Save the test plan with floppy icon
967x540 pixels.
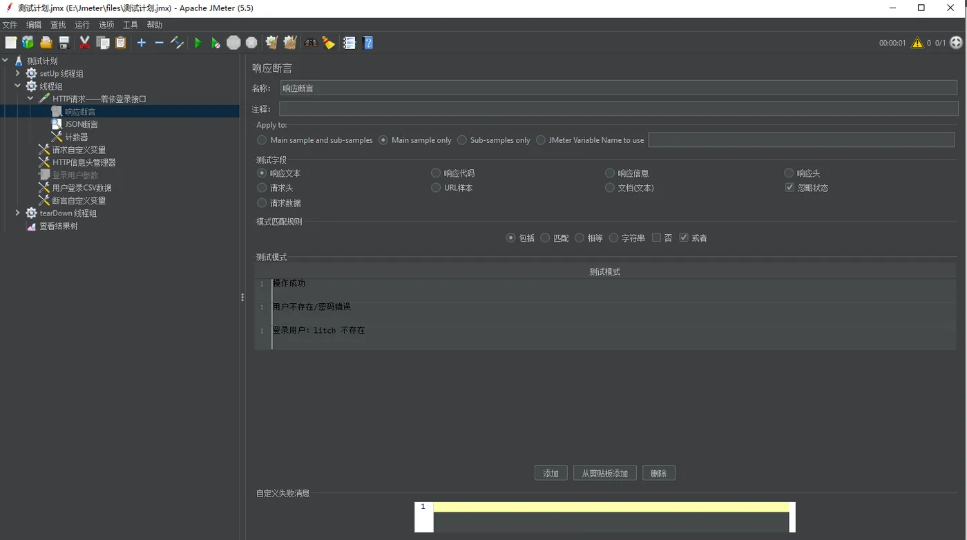pos(64,43)
